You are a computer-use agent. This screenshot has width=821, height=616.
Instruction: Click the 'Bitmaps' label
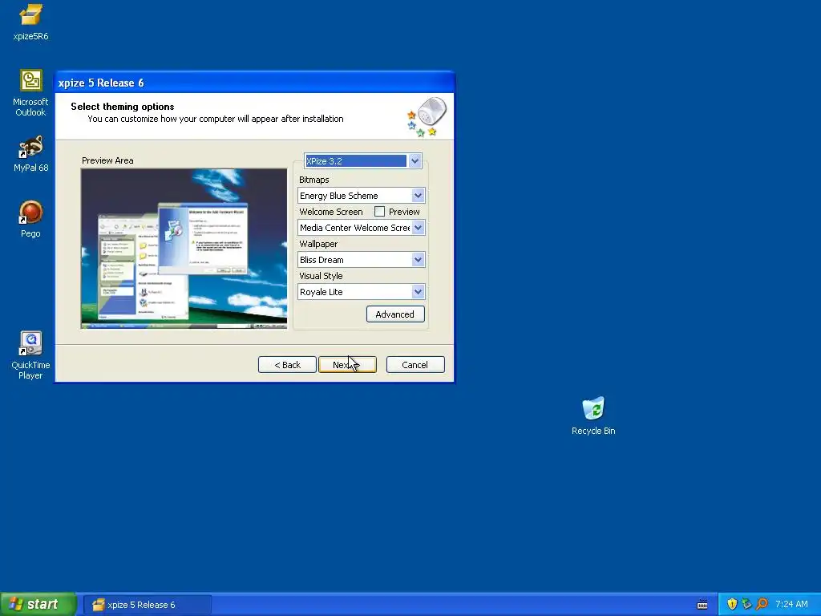point(314,180)
